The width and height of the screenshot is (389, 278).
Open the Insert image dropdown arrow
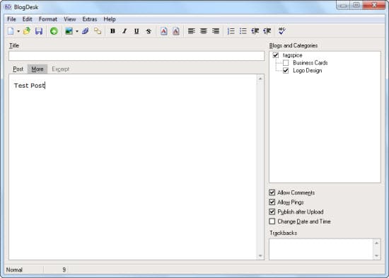click(x=77, y=31)
